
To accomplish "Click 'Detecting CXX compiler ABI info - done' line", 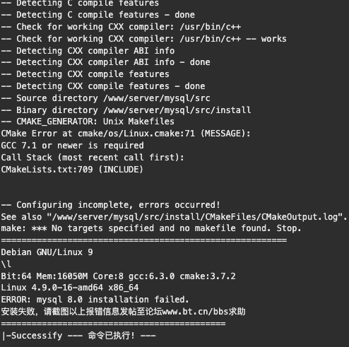I will click(x=105, y=62).
